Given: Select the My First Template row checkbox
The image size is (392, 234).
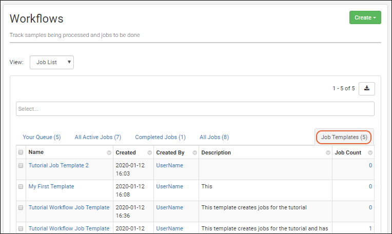Looking at the screenshot, I should tap(21, 187).
